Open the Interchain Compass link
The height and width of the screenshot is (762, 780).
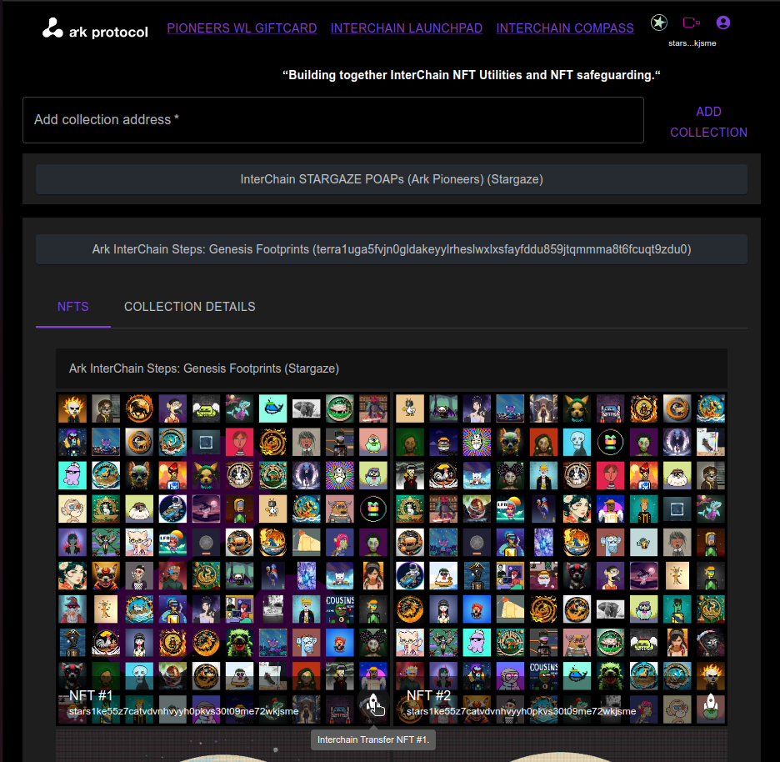pos(565,28)
